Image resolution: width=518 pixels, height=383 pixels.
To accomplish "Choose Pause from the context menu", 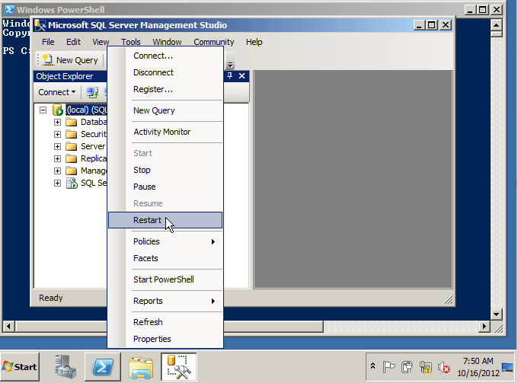I will click(x=165, y=187).
